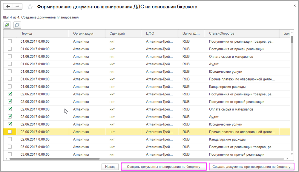Uncheck the 02.06.2017 Аудит row checkbox
This screenshot has height=172, width=299.
[10, 117]
